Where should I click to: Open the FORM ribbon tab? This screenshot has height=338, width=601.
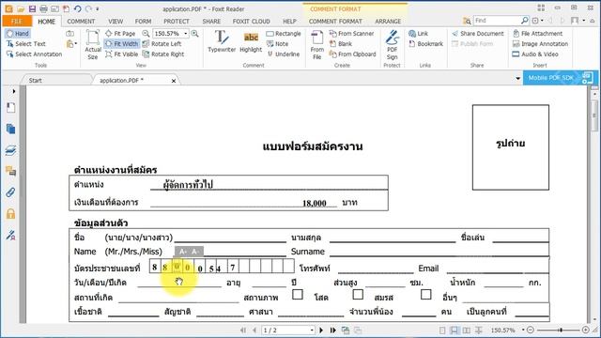coord(143,22)
